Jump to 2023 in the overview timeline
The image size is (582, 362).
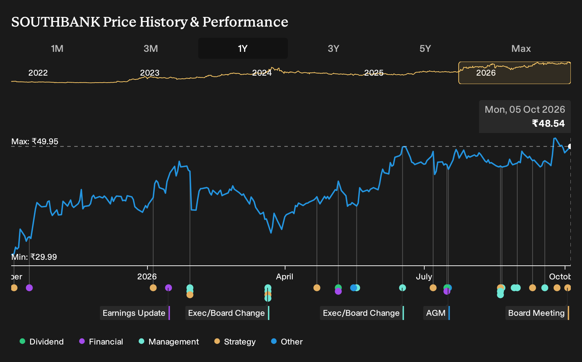pyautogui.click(x=150, y=73)
